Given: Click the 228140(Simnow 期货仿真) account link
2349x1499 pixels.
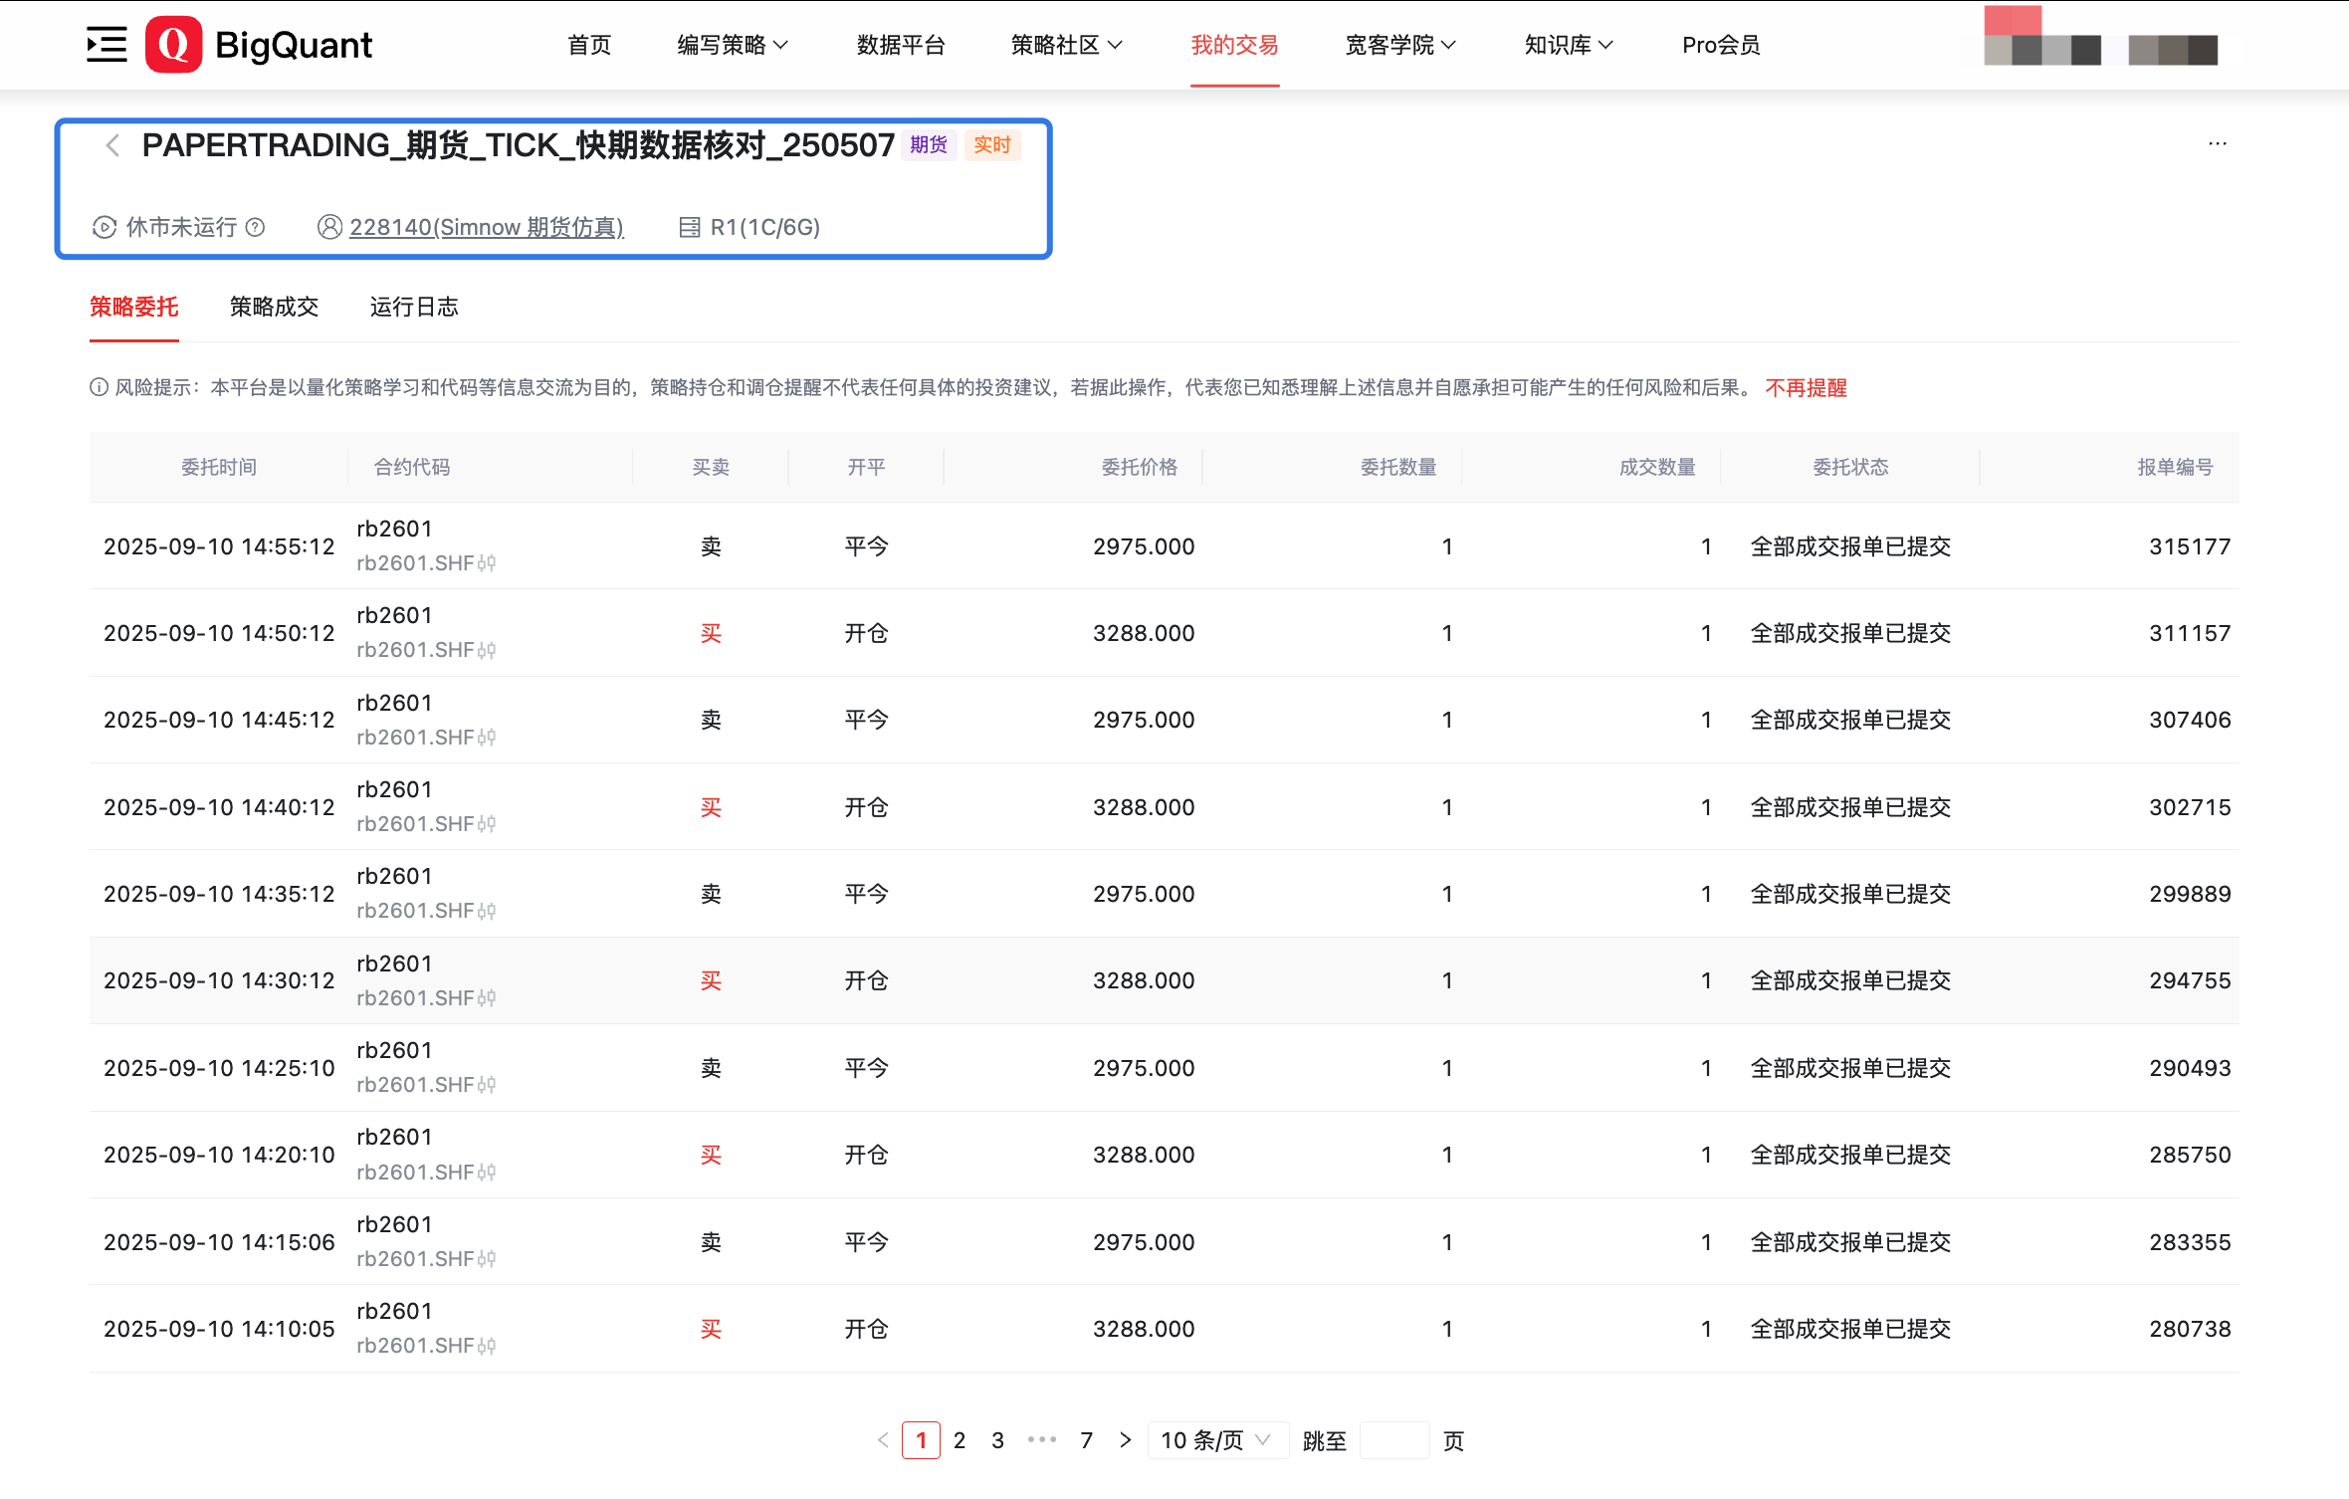Looking at the screenshot, I should point(486,227).
